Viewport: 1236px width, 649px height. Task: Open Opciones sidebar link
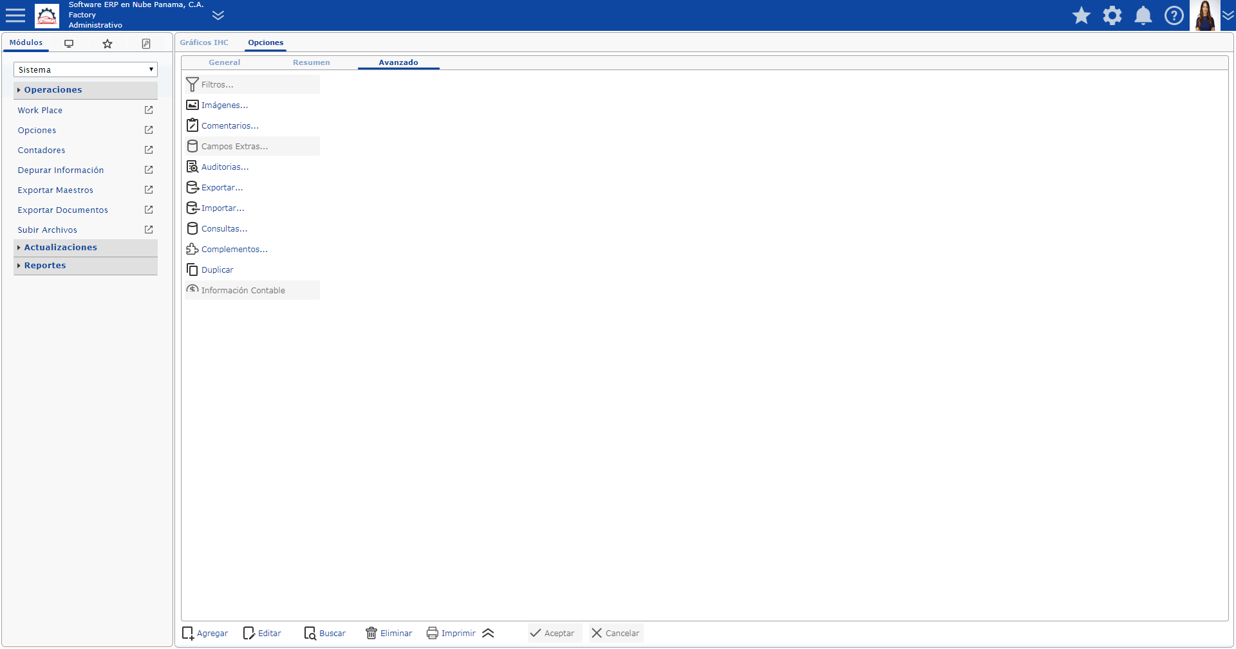pos(37,131)
